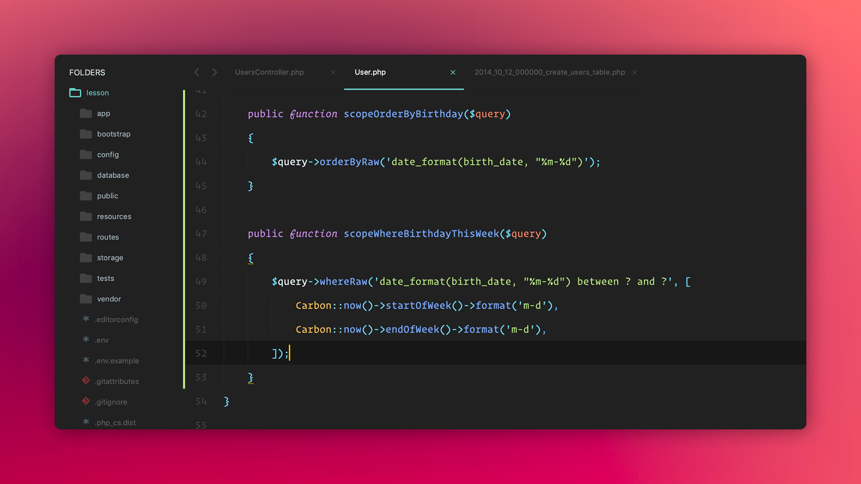Open the vendor folder label
Image resolution: width=861 pixels, height=484 pixels.
[109, 299]
